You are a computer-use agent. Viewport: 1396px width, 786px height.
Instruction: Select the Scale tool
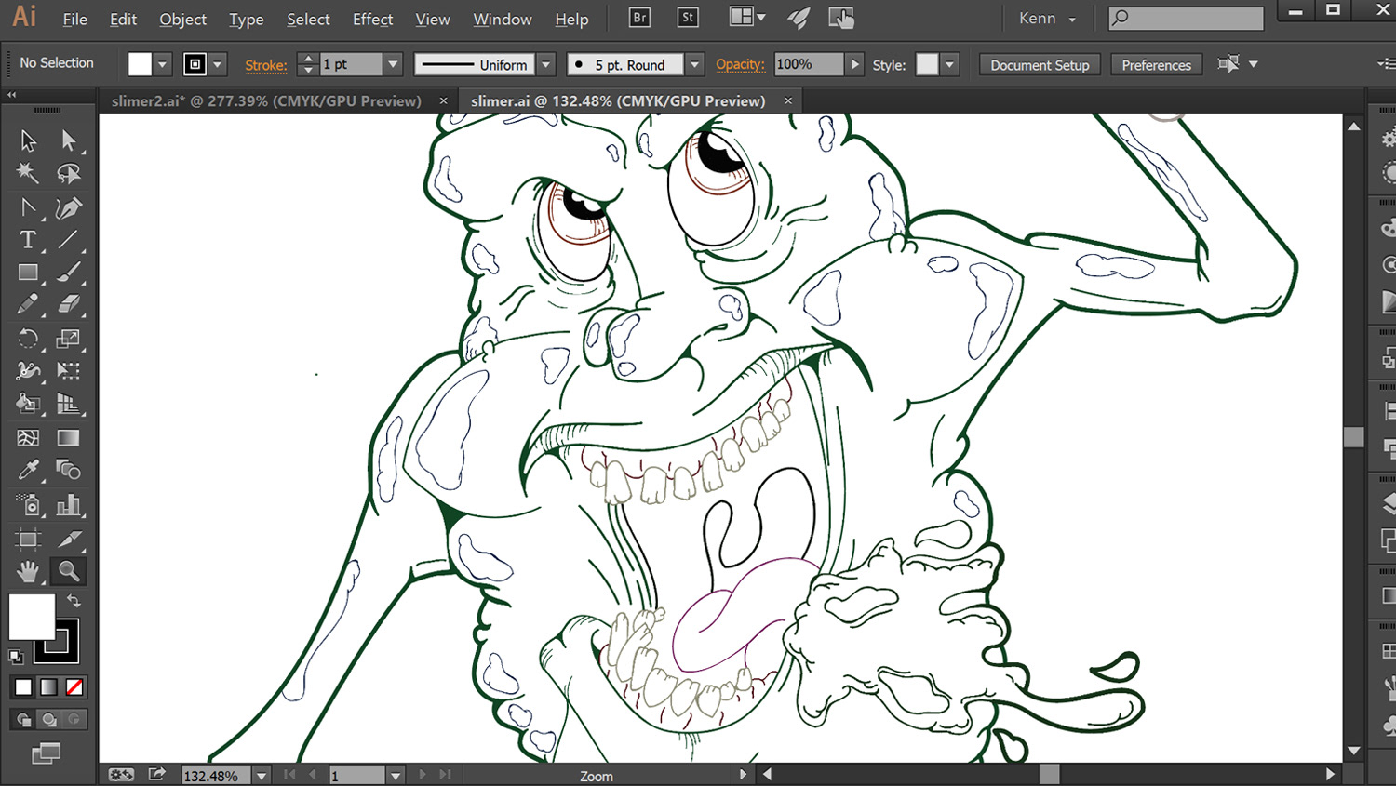[68, 339]
